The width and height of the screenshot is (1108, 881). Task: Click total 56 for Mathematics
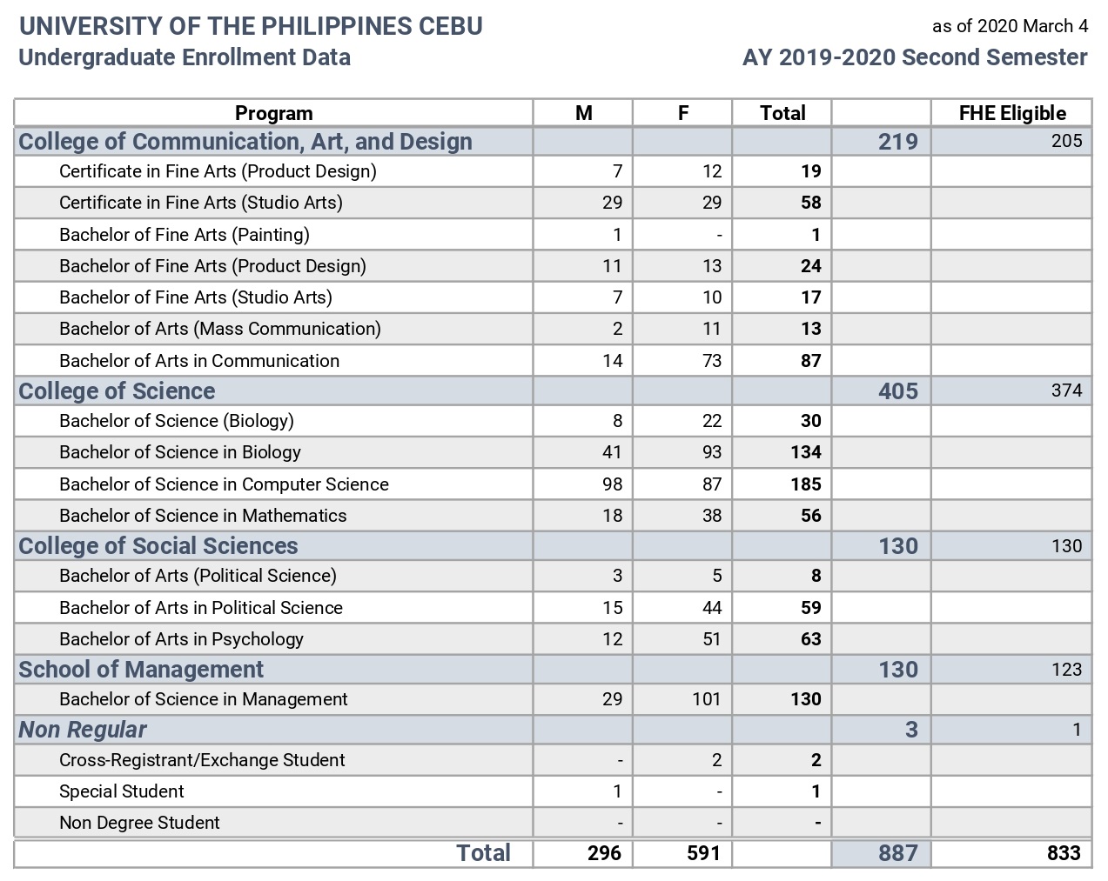(x=810, y=516)
